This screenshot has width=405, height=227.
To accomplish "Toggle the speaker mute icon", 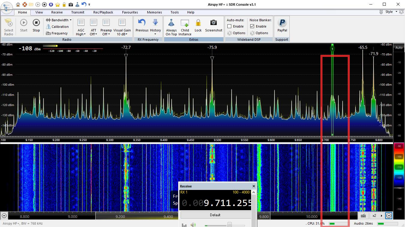I will pos(193,225).
